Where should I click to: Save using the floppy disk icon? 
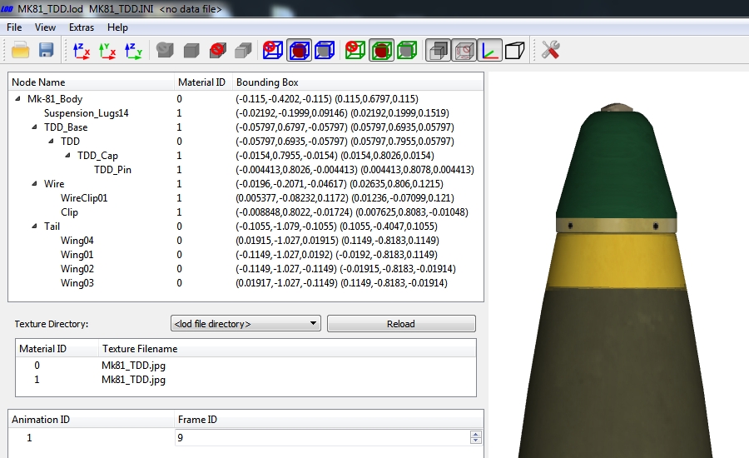pyautogui.click(x=46, y=50)
